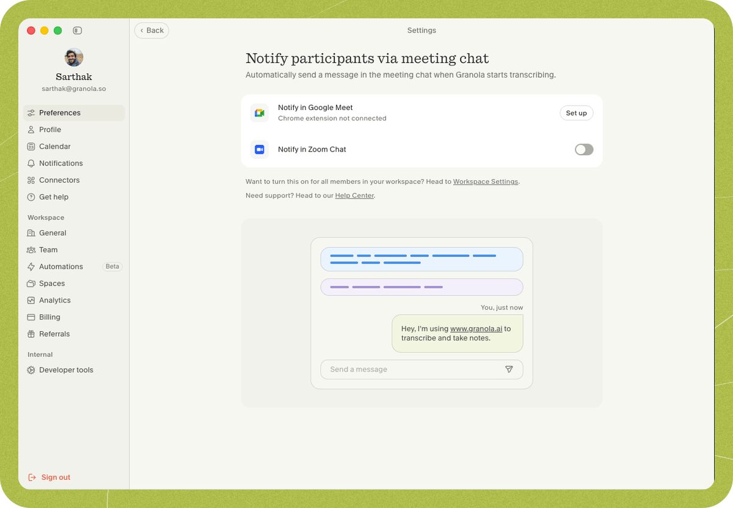733x508 pixels.
Task: Click the Beta badge next to Automations
Action: [112, 267]
